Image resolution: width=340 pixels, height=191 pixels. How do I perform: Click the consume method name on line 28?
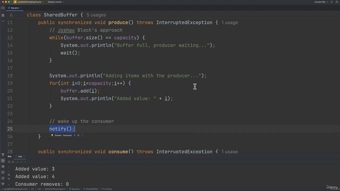pyautogui.click(x=118, y=152)
